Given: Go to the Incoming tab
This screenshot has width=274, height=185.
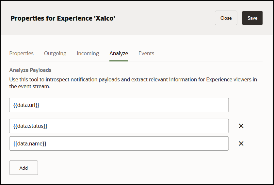Looking at the screenshot, I should click(88, 53).
